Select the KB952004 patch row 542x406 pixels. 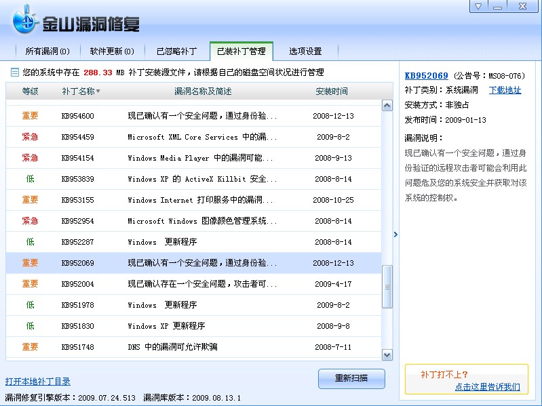click(193, 284)
